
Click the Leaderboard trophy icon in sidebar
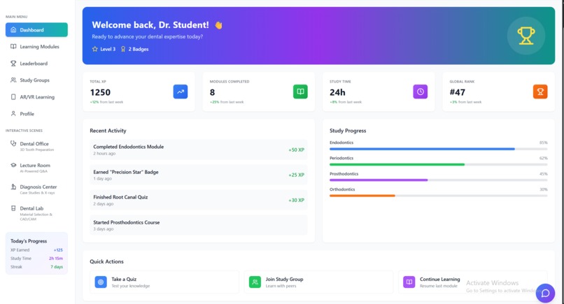click(x=13, y=63)
